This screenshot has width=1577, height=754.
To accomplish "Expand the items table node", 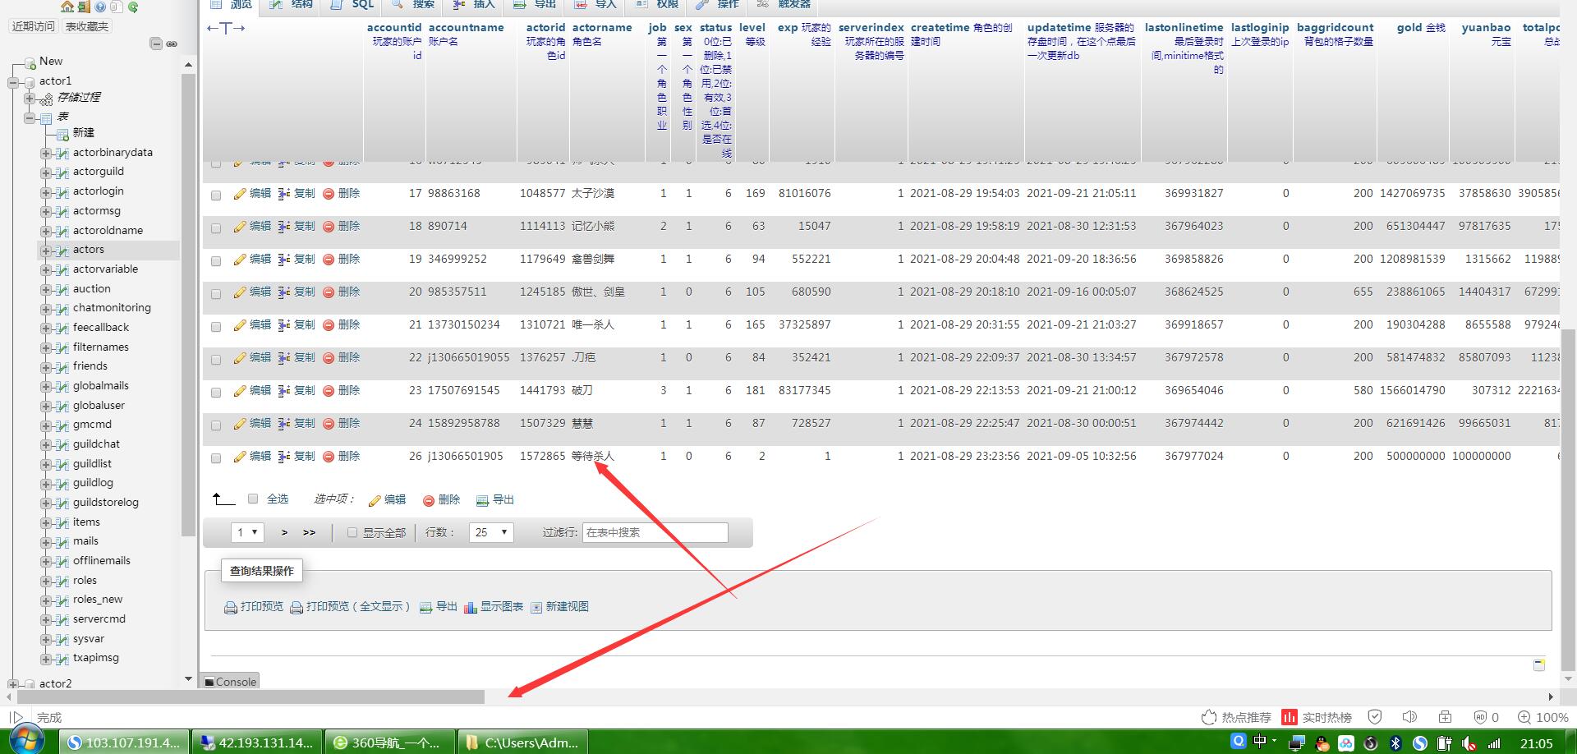I will 46,523.
